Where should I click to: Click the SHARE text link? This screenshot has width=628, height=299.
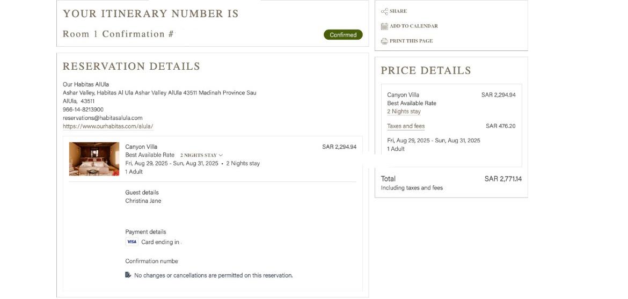click(398, 11)
